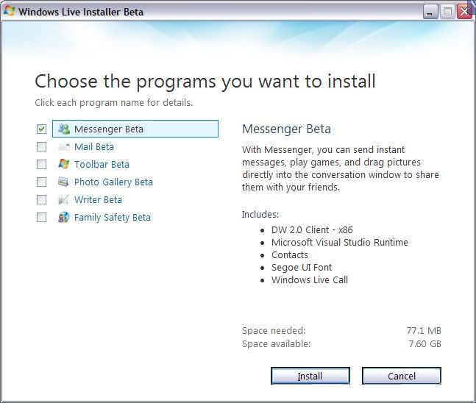This screenshot has width=476, height=403.
Task: Click the Family Safety Beta globe icon
Action: click(64, 217)
